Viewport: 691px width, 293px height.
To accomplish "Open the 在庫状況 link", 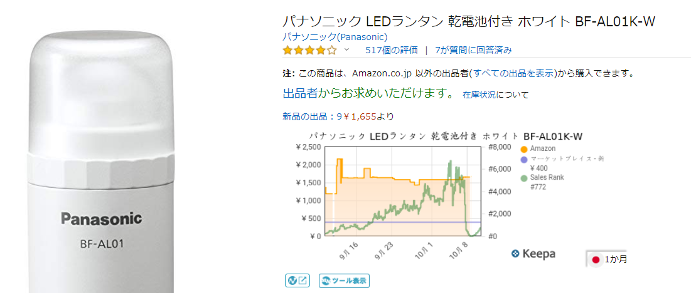I will click(479, 95).
